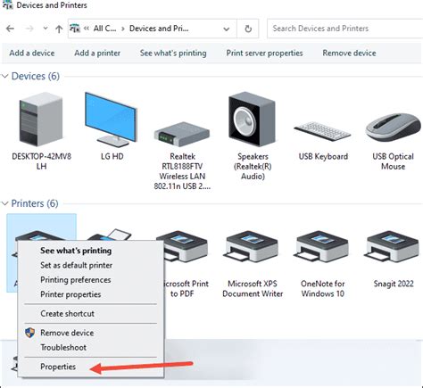Open 'Printing preferences' from context menu
423x388 pixels.
(76, 280)
